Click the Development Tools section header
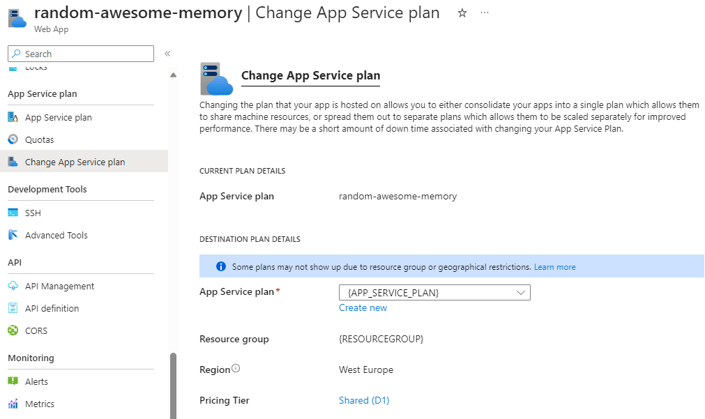The height and width of the screenshot is (419, 705). (47, 189)
